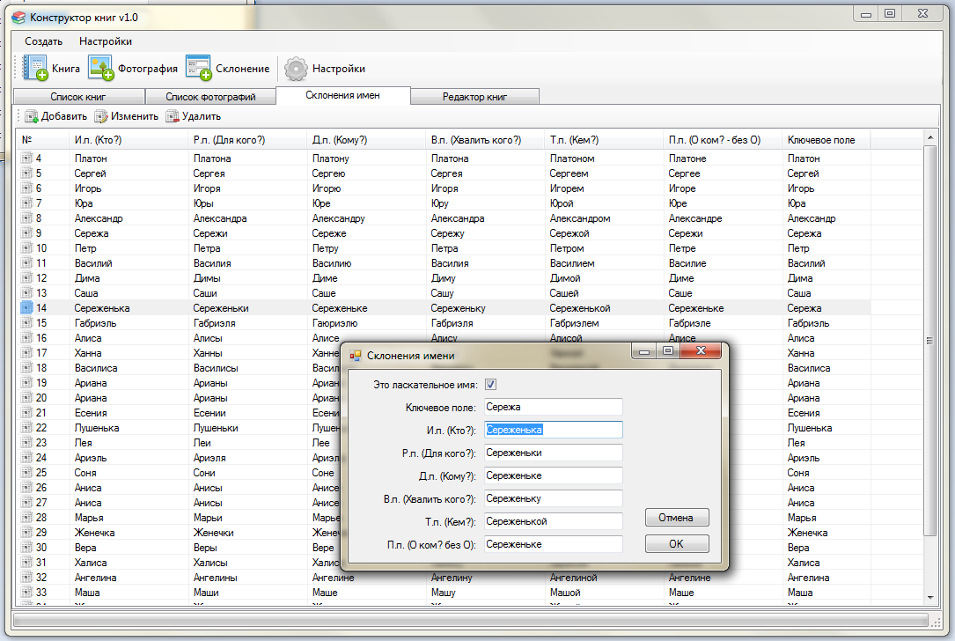Click the Добавить add-row icon
Viewport: 955px width, 641px height.
31,116
